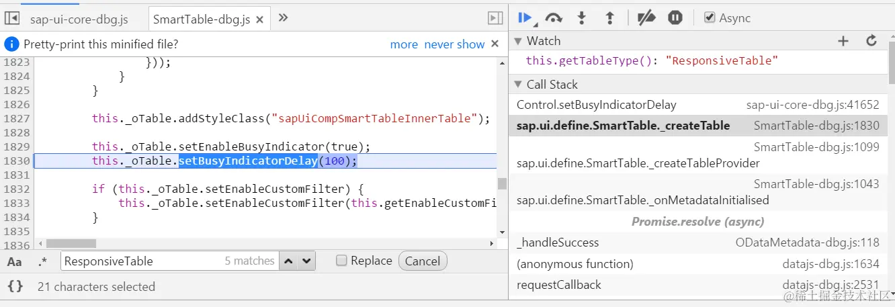Deactivate breakpoints

tap(646, 18)
